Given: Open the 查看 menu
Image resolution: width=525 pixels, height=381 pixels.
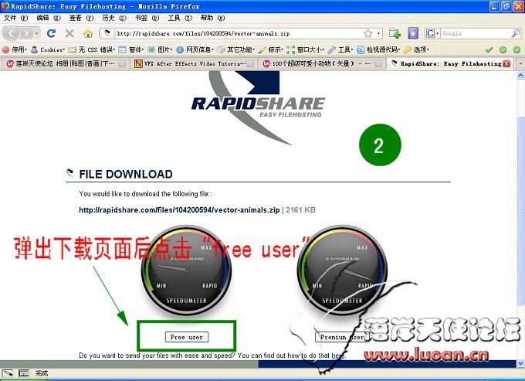Looking at the screenshot, I should click(x=81, y=18).
